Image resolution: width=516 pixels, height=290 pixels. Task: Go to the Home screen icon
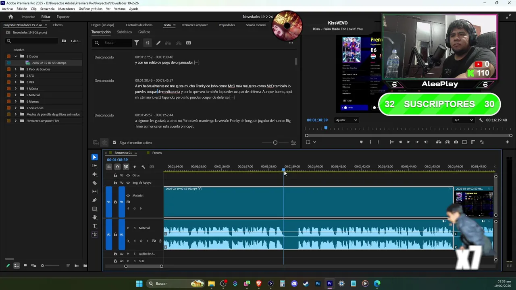pos(10,17)
